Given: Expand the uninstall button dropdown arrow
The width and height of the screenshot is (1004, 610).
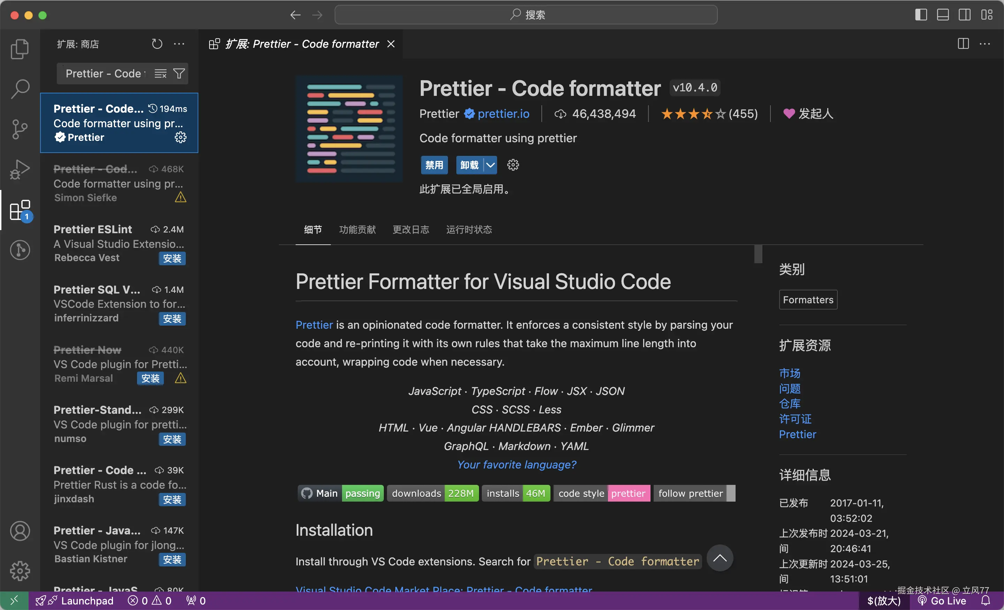Looking at the screenshot, I should 490,165.
